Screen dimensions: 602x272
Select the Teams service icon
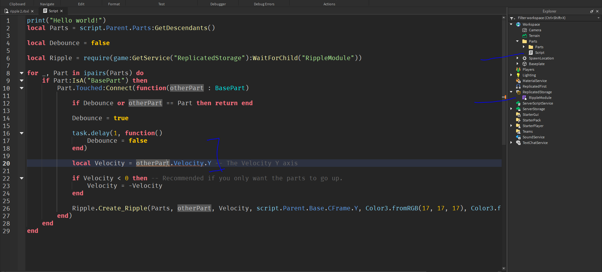click(x=518, y=131)
